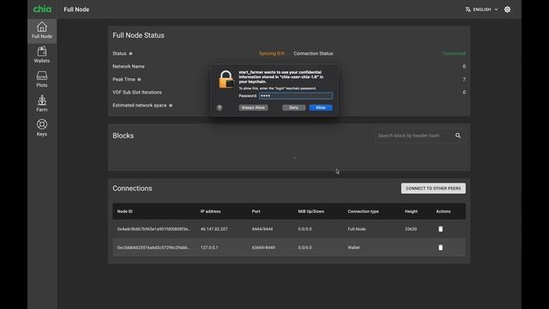Click the block search magnifier icon

point(458,136)
